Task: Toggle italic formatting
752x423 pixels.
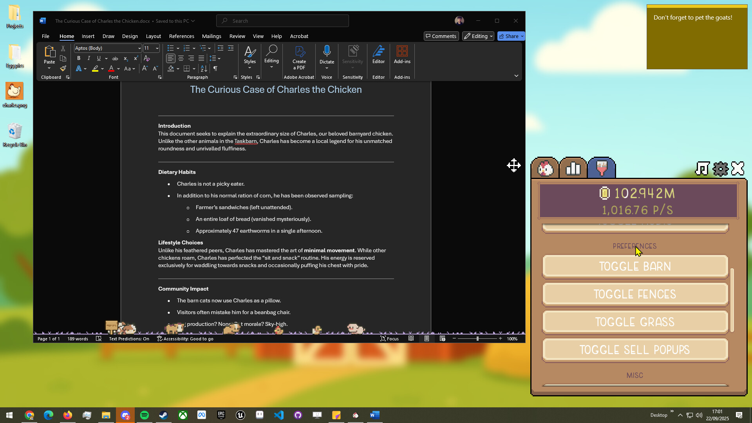Action: coord(89,58)
